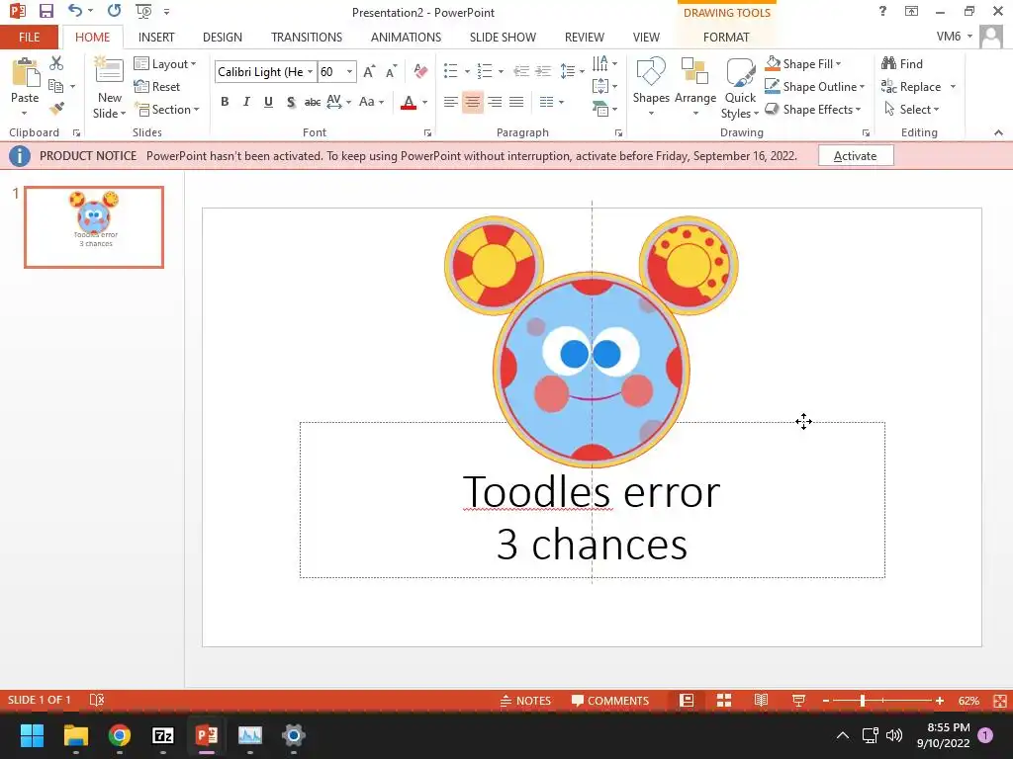Switch to Reading View icon

pyautogui.click(x=761, y=701)
